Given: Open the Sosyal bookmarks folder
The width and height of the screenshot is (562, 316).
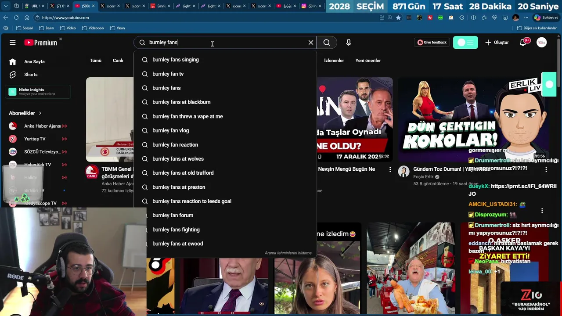Looking at the screenshot, I should 25,28.
